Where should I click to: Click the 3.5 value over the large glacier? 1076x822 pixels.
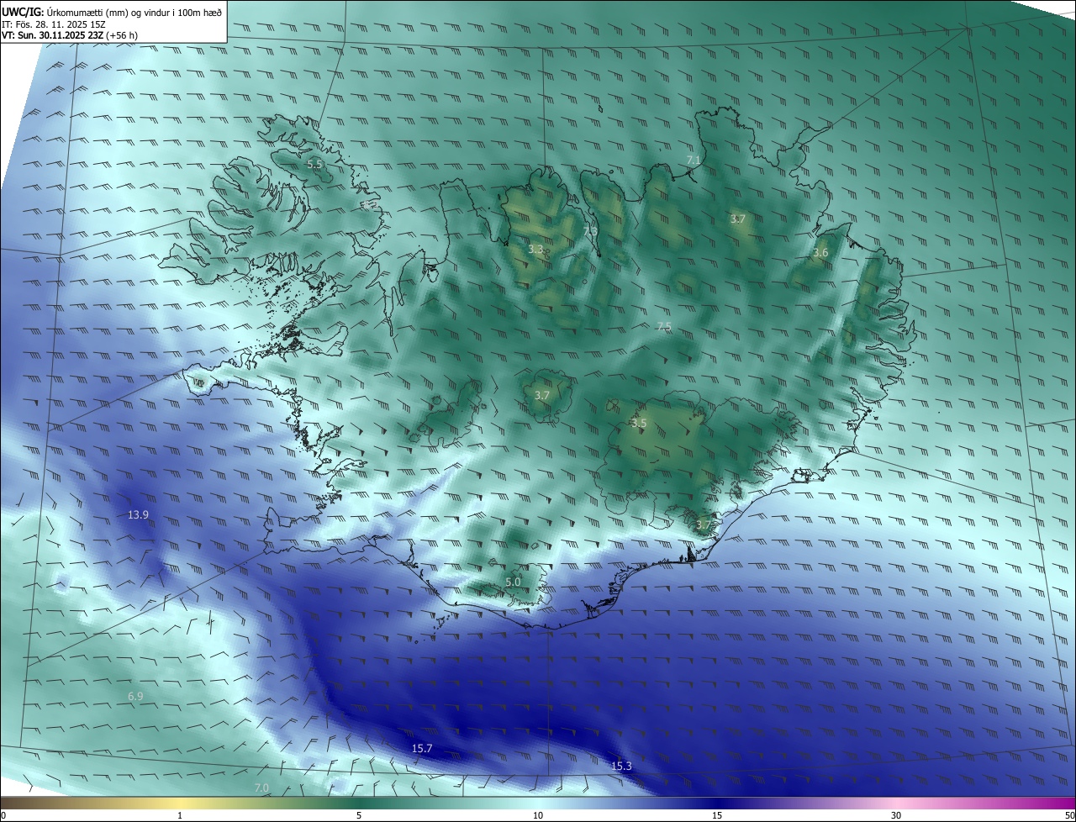639,424
